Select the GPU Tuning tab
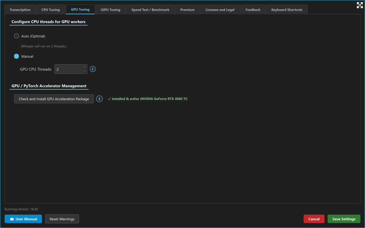 80,9
